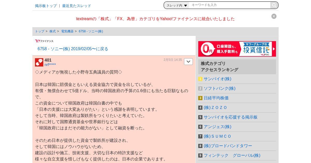Open ranking item (株)ＺＯＺＯ
Screen dimensions: 311x163
pos(215,108)
